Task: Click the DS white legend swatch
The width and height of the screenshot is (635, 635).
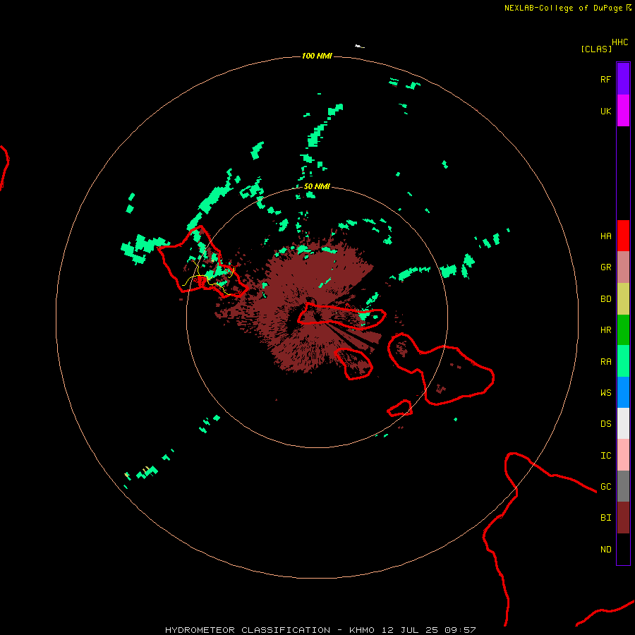Action: pos(623,423)
